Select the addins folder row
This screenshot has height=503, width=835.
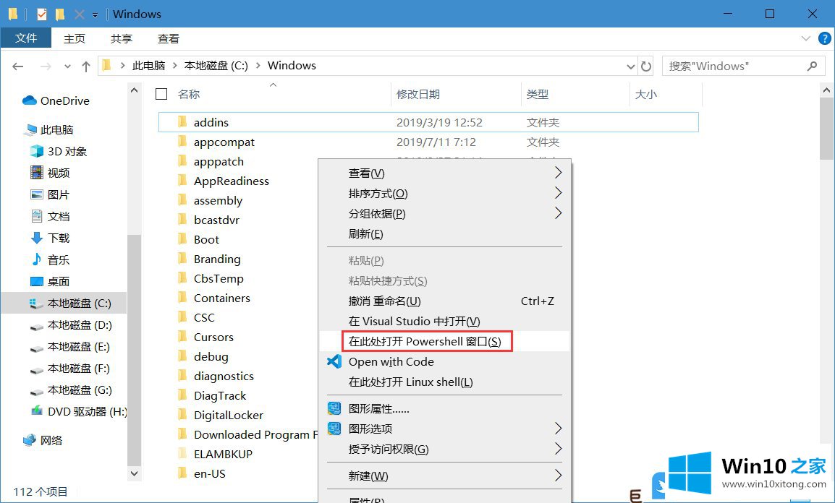428,122
